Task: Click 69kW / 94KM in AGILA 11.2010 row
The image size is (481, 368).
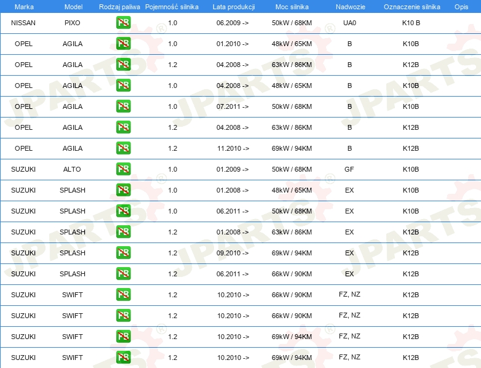Action: click(x=292, y=148)
